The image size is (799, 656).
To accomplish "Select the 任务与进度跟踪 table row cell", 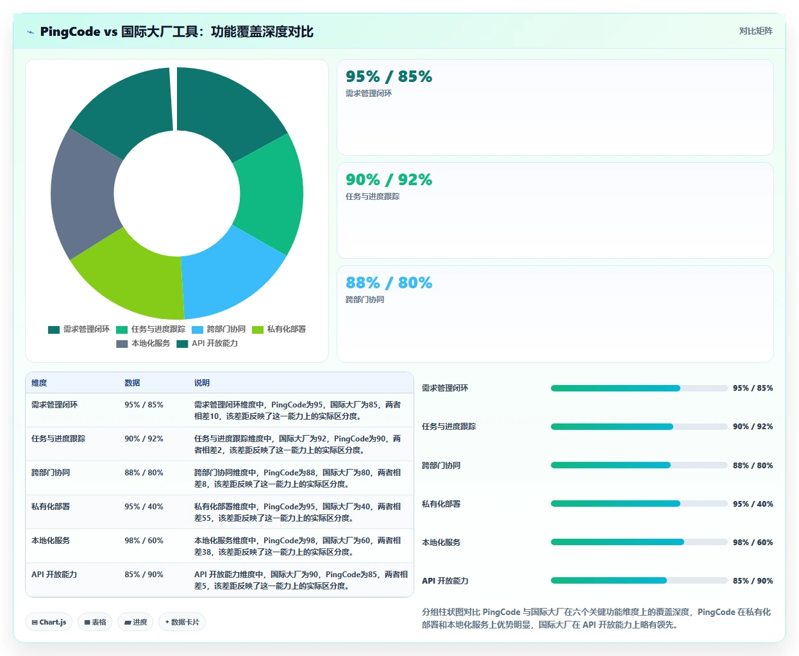I will click(x=58, y=439).
